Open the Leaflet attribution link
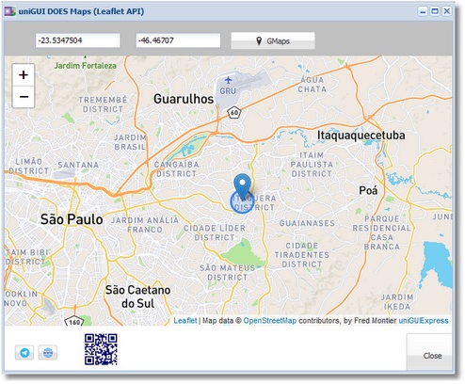Screen dimensions: 465x384 point(185,321)
